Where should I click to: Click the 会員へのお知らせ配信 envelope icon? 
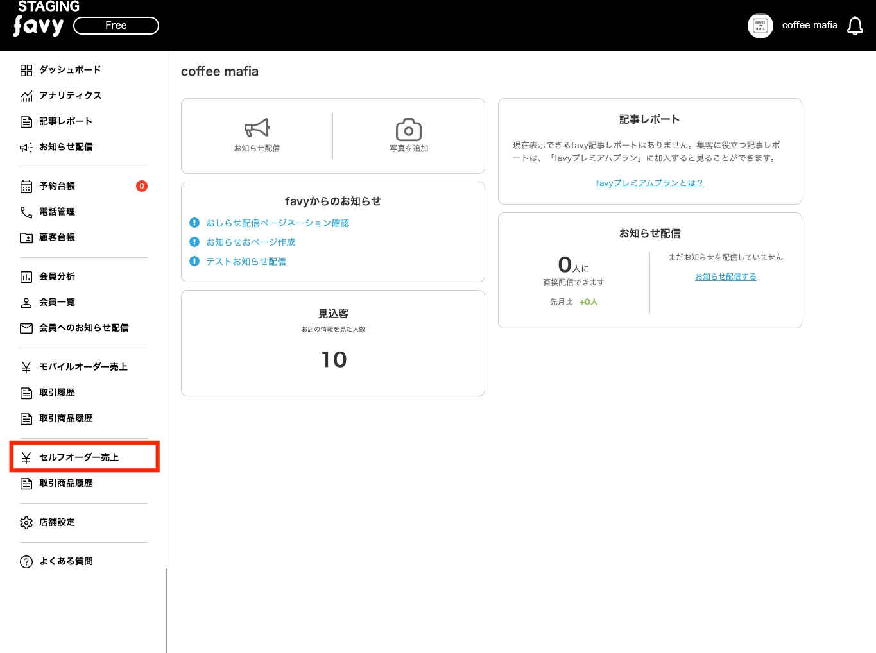pyautogui.click(x=26, y=328)
